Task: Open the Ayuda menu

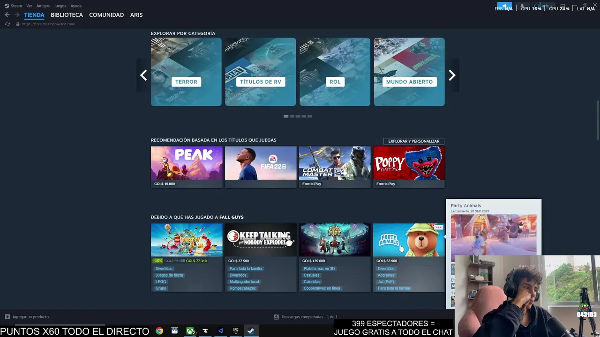Action: click(x=76, y=6)
